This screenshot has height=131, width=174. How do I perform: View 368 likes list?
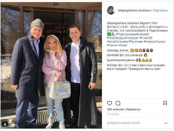point(124,109)
